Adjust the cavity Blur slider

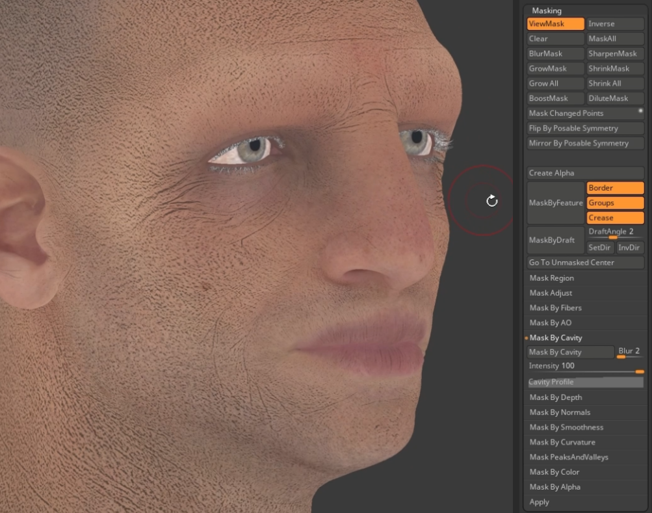pyautogui.click(x=630, y=352)
